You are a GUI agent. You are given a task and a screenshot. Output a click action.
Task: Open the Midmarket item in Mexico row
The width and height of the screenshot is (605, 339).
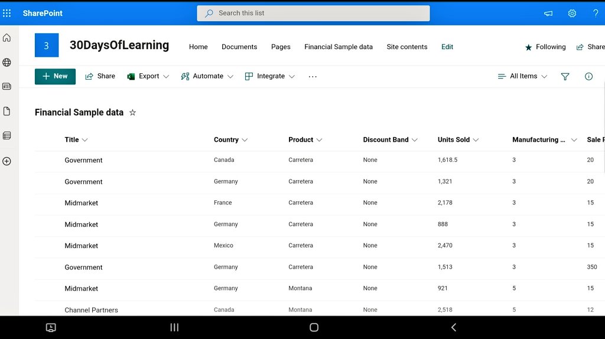[81, 246]
